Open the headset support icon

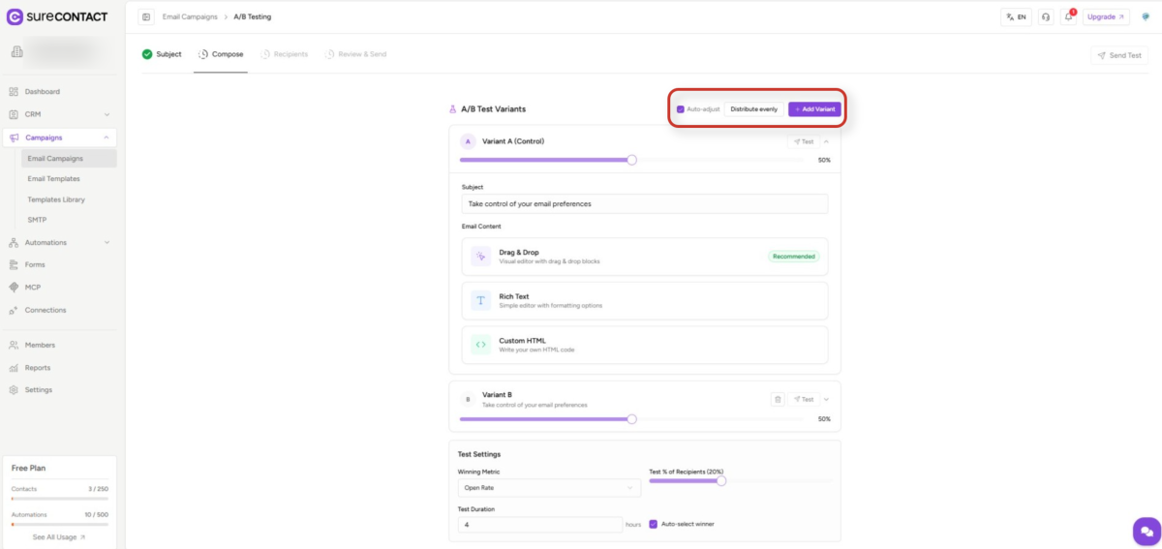1046,16
